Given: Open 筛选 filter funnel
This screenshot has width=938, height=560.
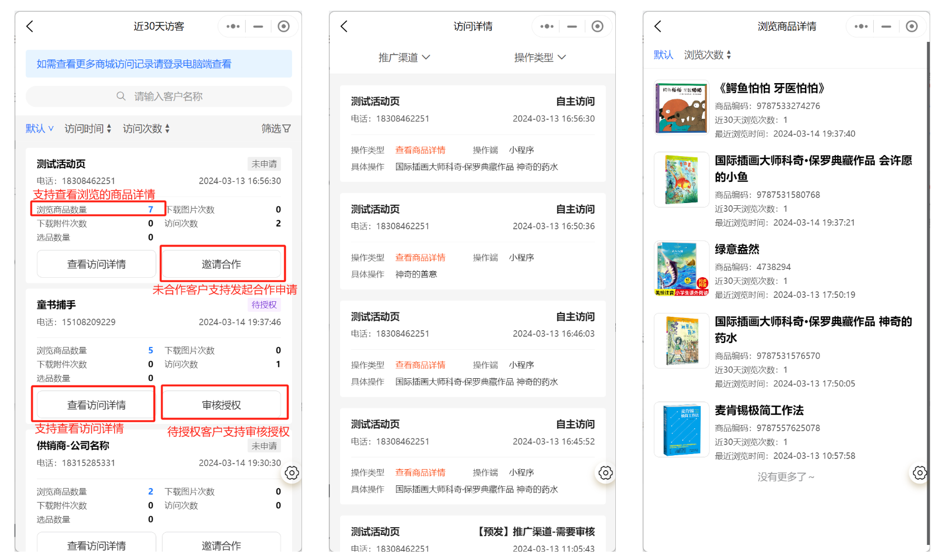Looking at the screenshot, I should (x=276, y=128).
